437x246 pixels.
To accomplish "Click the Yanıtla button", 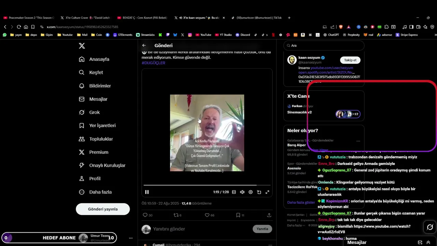I will [262, 229].
